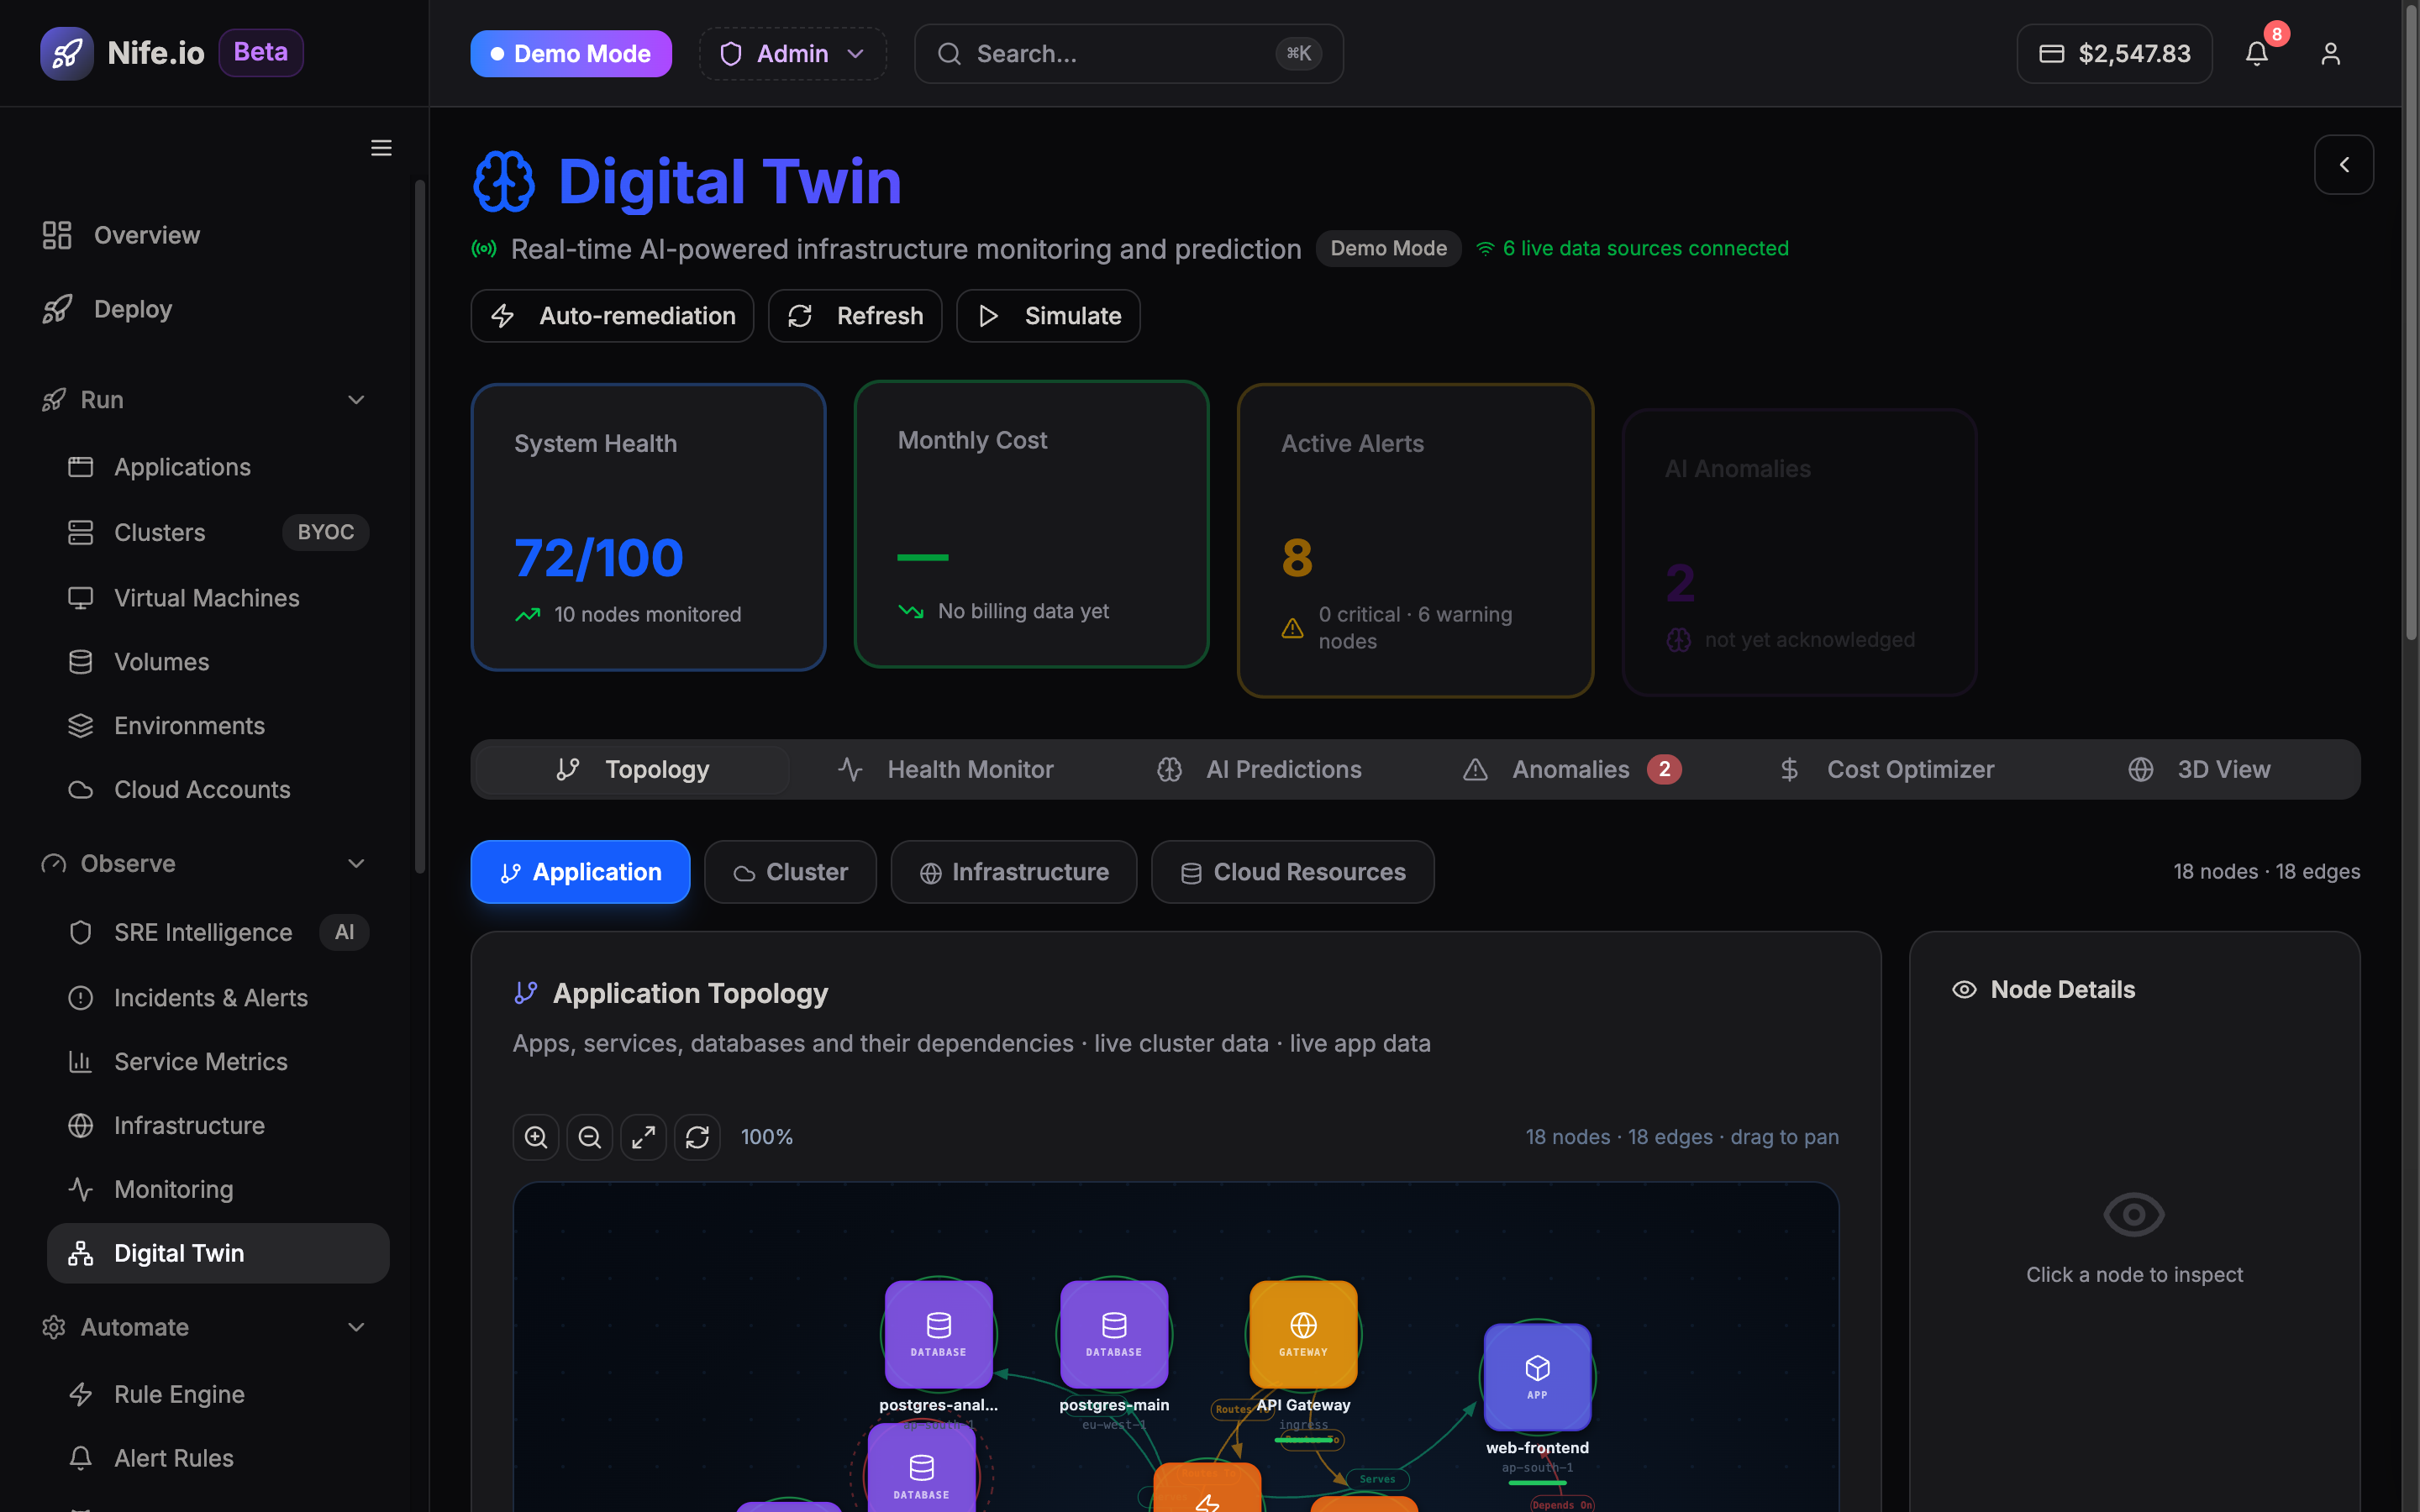Zoom in on the topology canvas
This screenshot has height=1512, width=2420.
click(x=536, y=1137)
